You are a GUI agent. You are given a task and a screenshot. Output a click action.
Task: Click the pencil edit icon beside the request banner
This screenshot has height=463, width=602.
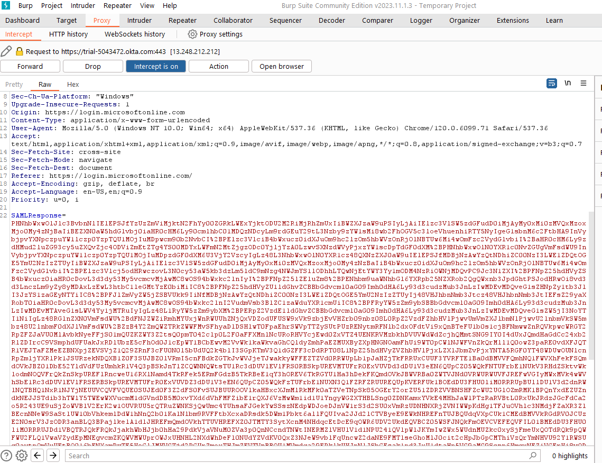(x=6, y=51)
